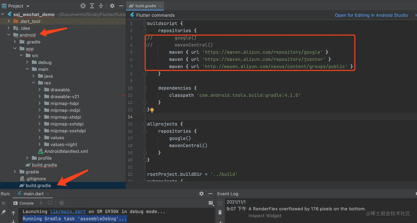The image size is (417, 223).
Task: Click the Flutter commands label
Action: coord(156,15)
